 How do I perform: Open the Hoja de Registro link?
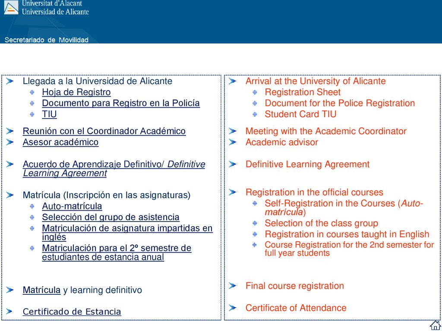coord(76,92)
